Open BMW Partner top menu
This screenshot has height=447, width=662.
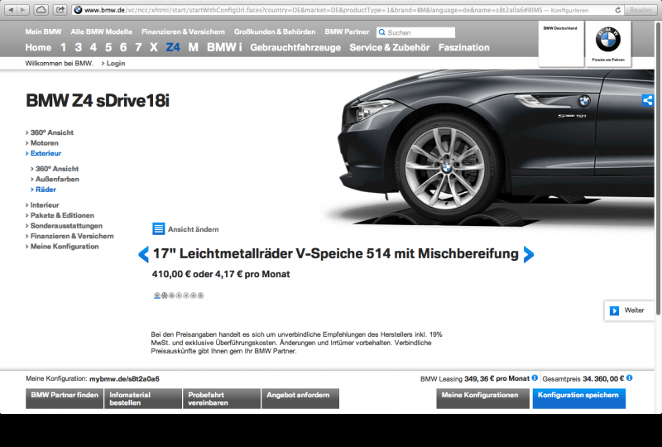(x=347, y=31)
